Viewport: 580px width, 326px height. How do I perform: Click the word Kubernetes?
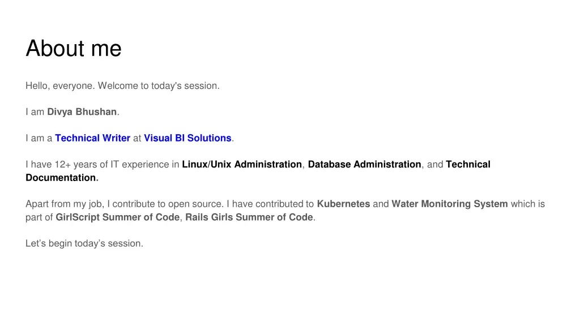[343, 204]
